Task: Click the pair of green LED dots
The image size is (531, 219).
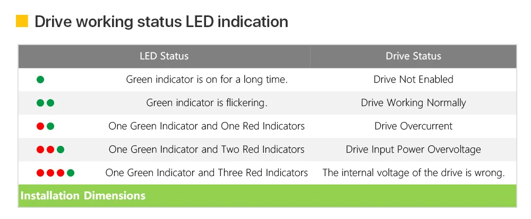Action: [x=45, y=103]
